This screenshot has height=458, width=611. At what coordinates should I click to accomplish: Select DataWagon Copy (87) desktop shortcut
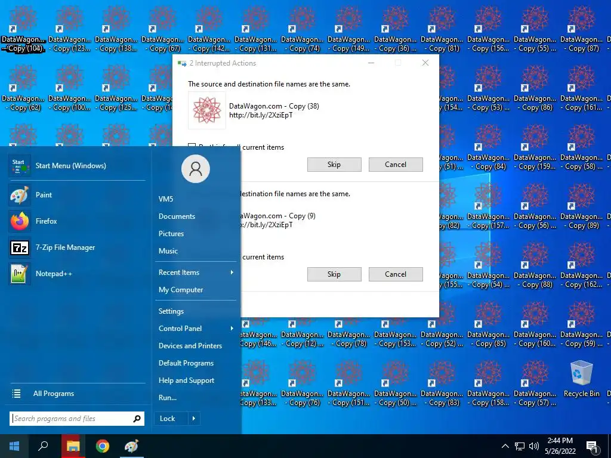tap(581, 27)
